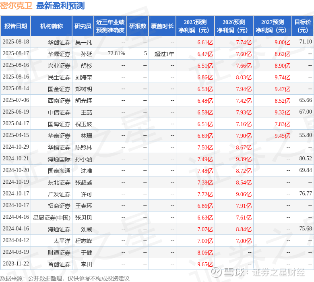Click the 72.81% accuracy value
This screenshot has height=282, width=314.
tap(116, 54)
